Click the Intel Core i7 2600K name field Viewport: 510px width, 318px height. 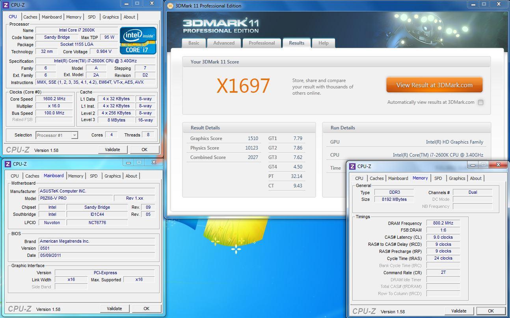click(77, 30)
